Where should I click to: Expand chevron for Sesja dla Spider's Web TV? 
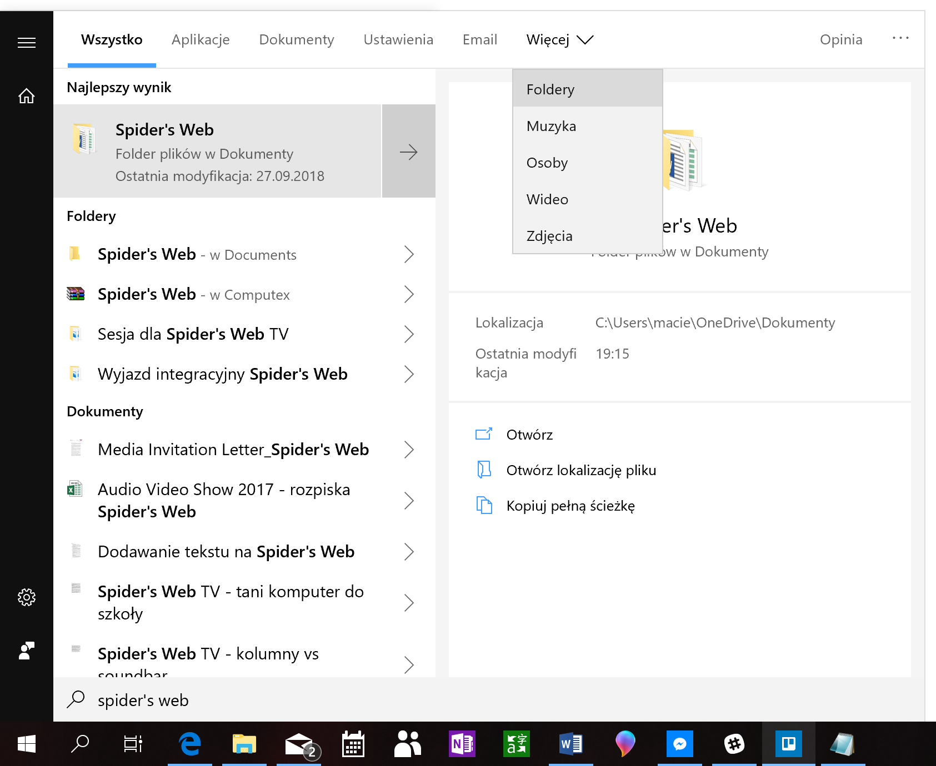point(409,334)
